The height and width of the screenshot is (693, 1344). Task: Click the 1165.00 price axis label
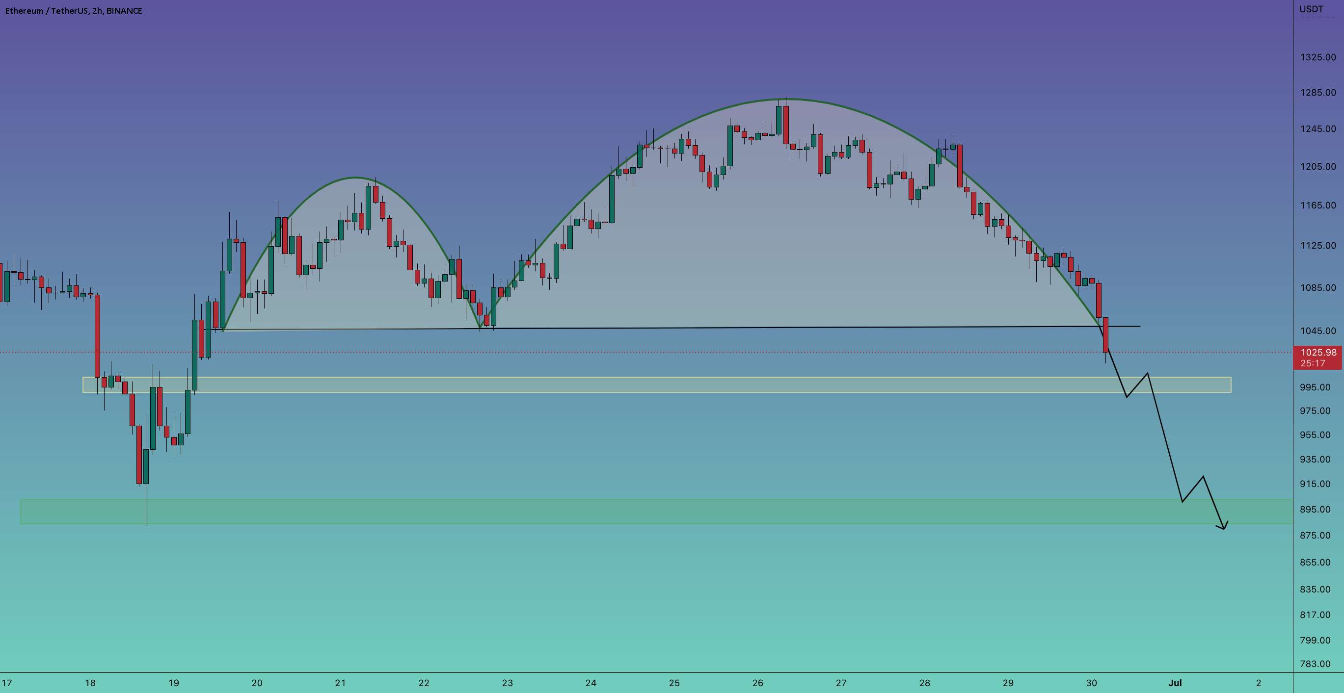[1318, 205]
